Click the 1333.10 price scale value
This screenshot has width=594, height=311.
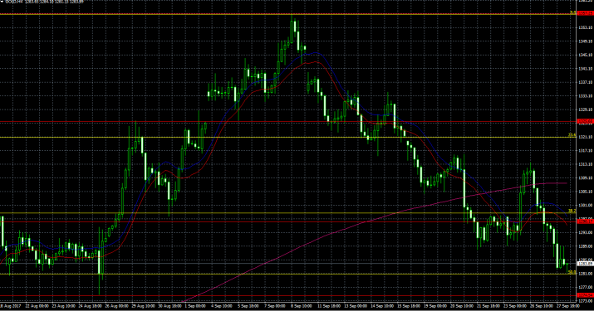[586, 96]
